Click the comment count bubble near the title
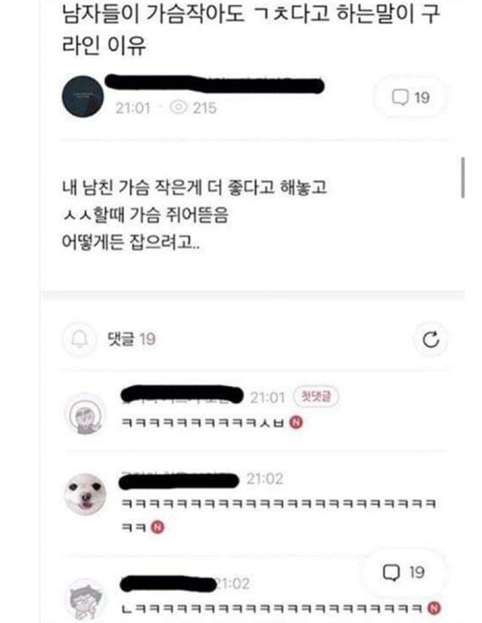Screen dimensions: 482x623 pos(410,98)
